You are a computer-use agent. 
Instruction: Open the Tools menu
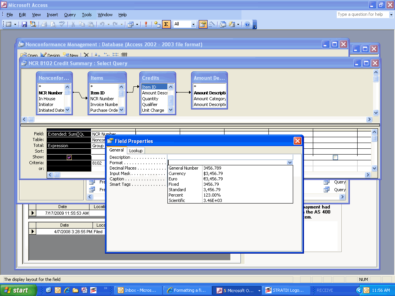[87, 15]
